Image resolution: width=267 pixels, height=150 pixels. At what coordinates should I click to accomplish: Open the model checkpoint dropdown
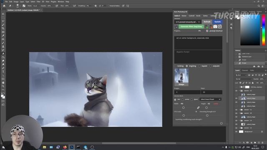click(188, 22)
